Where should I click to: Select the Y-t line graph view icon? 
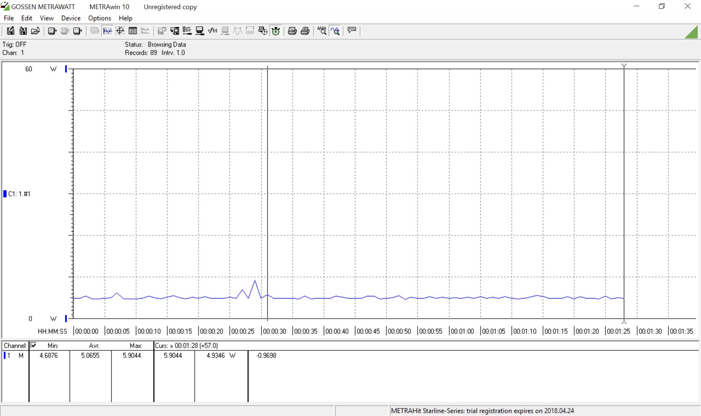tap(107, 31)
